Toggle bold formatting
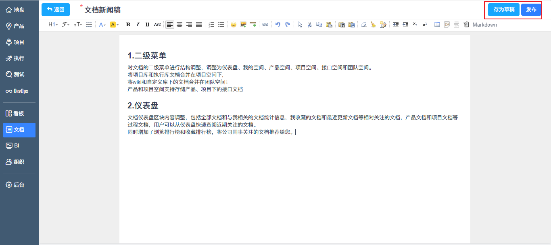 [x=128, y=24]
